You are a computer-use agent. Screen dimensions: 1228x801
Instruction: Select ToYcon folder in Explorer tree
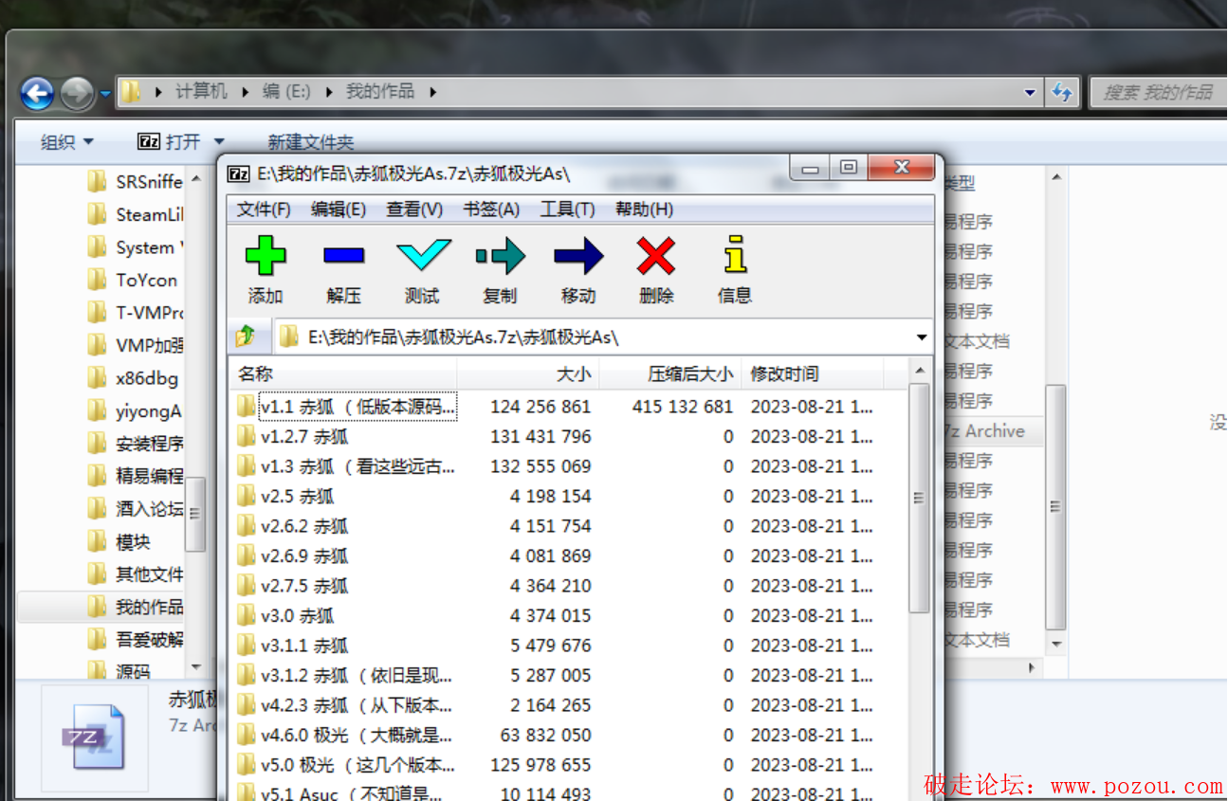coord(134,280)
